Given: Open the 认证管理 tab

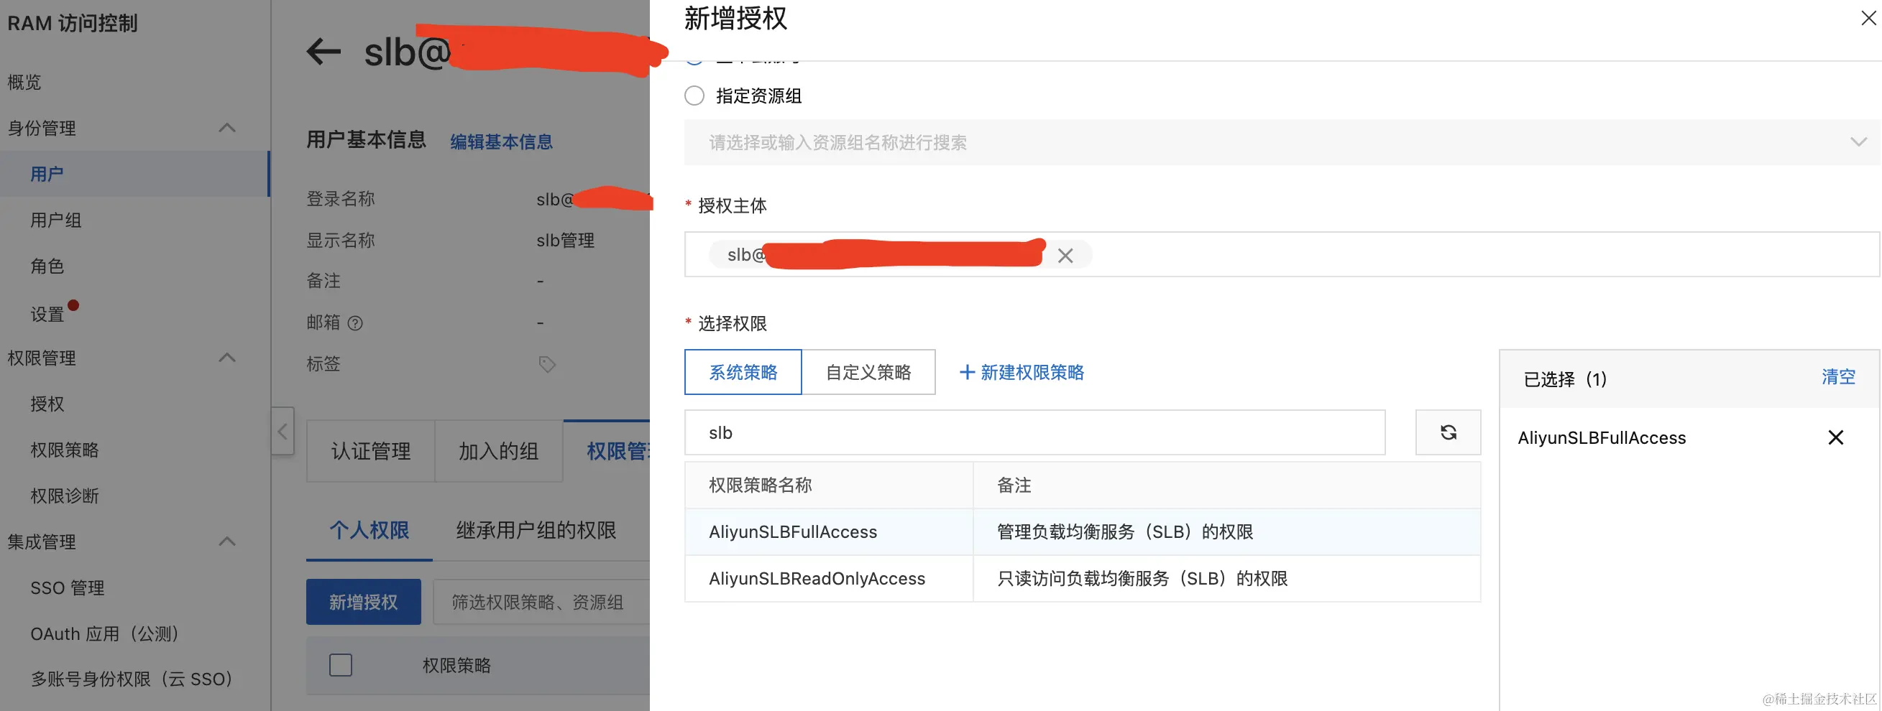Looking at the screenshot, I should tap(370, 451).
